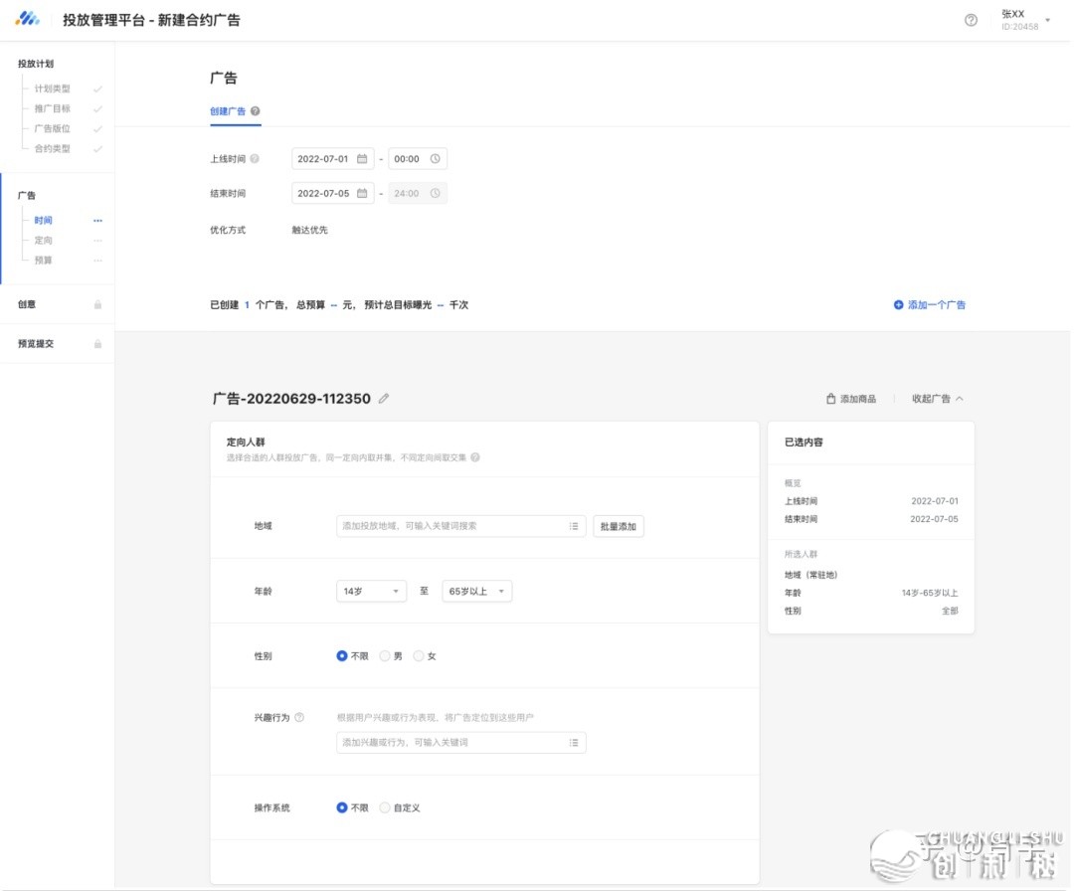Viewport: 1074px width, 891px height.
Task: Click the help icon after 定向人群 description
Action: click(x=475, y=457)
